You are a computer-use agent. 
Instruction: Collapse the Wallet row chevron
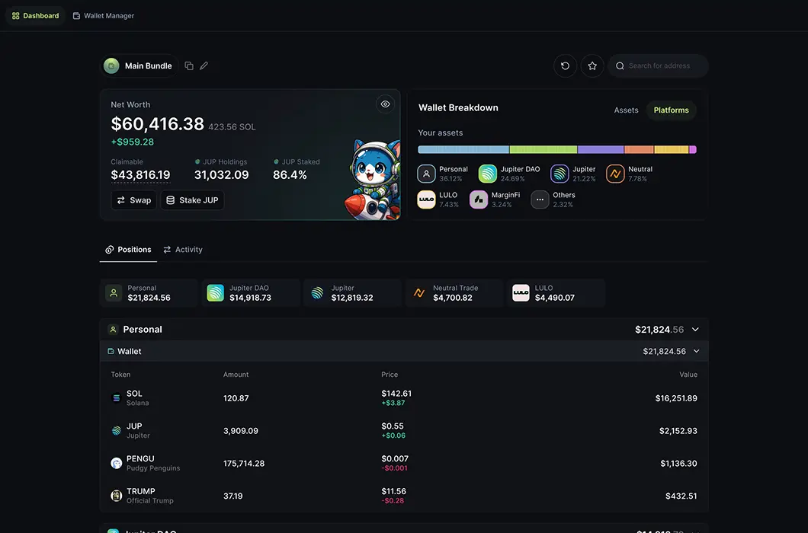coord(694,351)
